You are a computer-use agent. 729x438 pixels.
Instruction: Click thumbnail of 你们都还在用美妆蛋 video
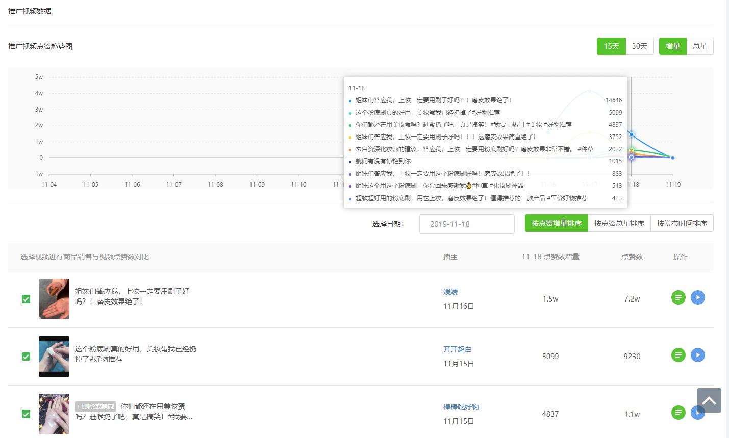pyautogui.click(x=54, y=414)
